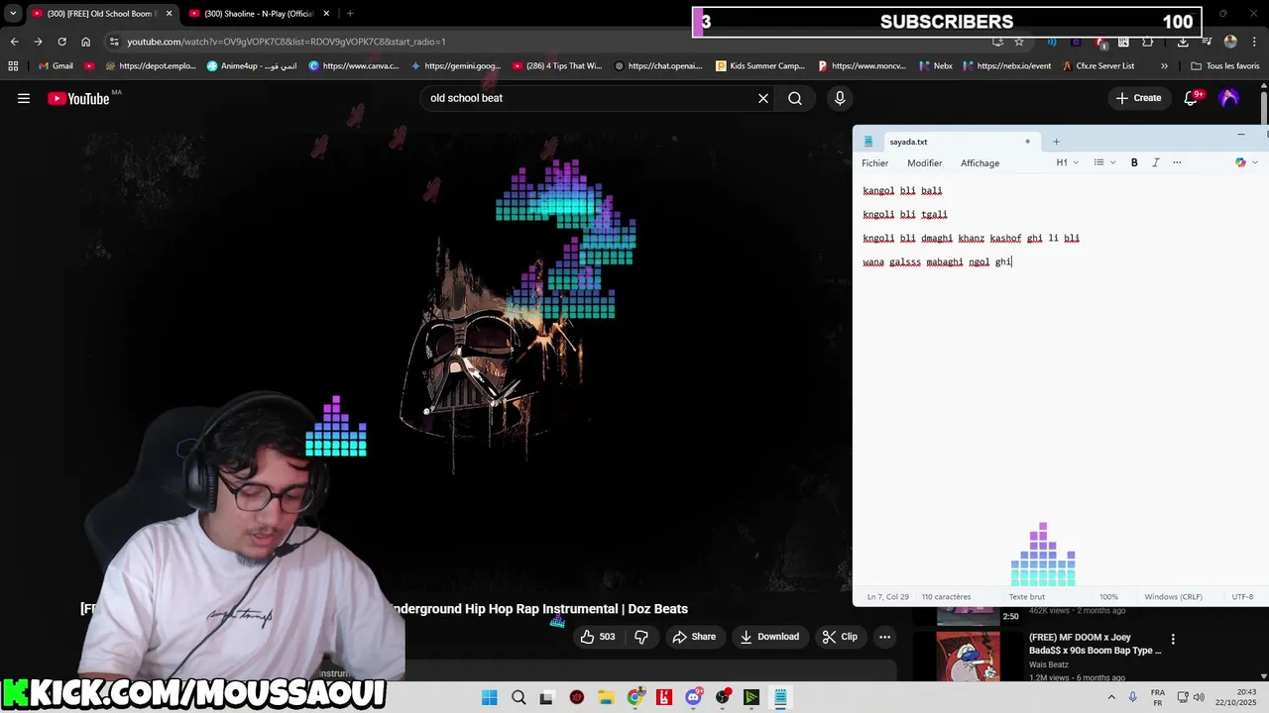Click YouTube Create button
This screenshot has width=1269, height=713.
(1138, 98)
